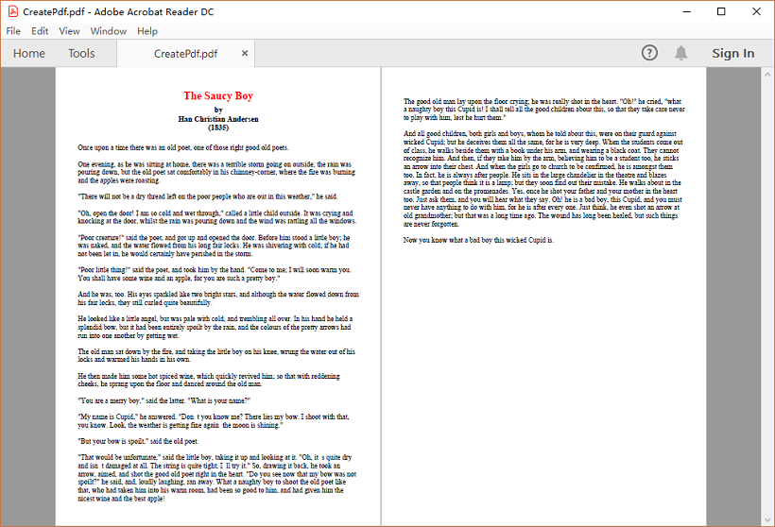Click the paragraph starting 'Oh, open the door!'
This screenshot has height=527, width=775.
(217, 217)
